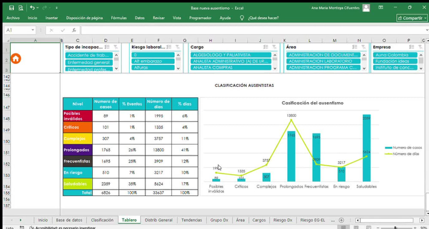
Task: Click the orange Home icon in sheet
Action: [16, 58]
